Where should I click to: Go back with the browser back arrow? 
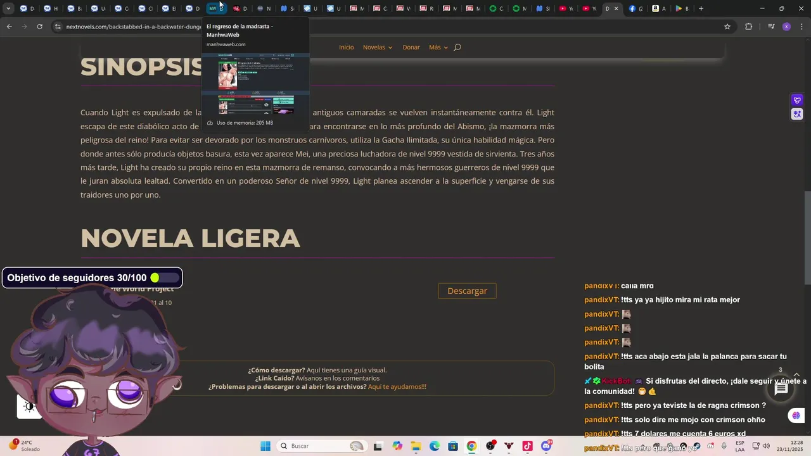tap(9, 27)
